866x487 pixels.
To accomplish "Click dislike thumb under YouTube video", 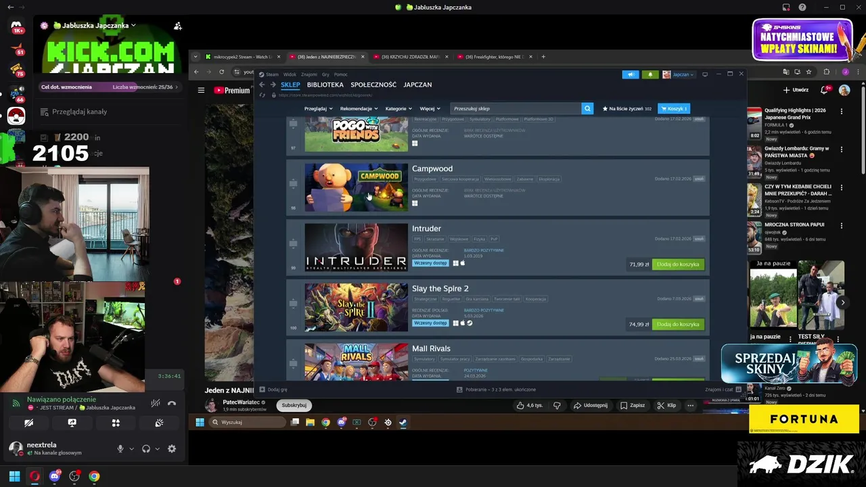I will [x=557, y=405].
